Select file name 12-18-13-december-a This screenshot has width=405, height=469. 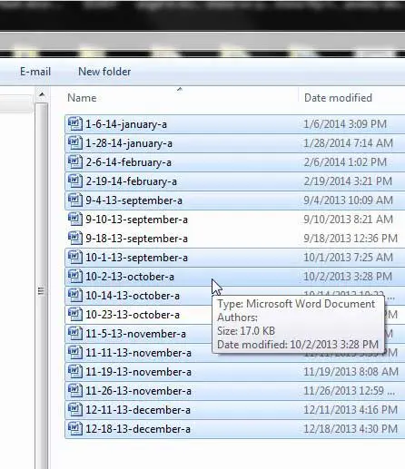coord(138,429)
